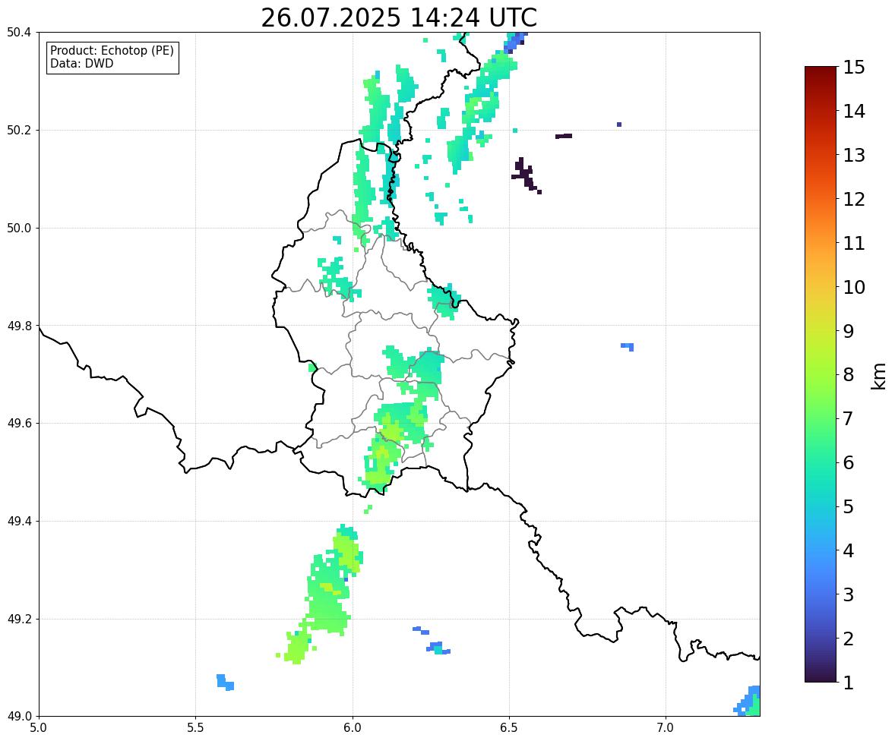
Task: Click the colorbar tick label 5
Action: (849, 506)
